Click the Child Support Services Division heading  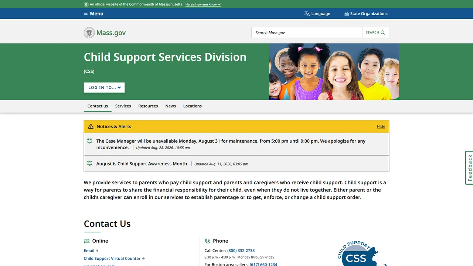click(165, 57)
